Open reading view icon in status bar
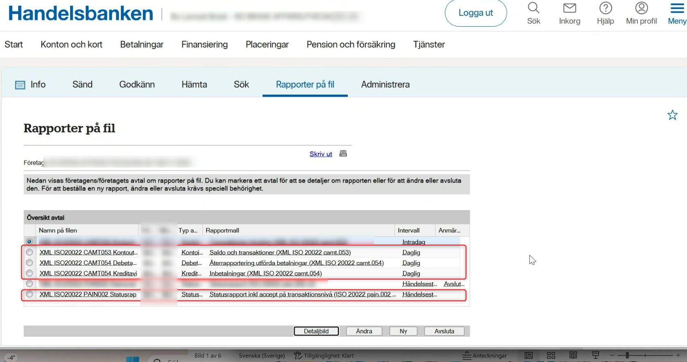Viewport: 687px width, 362px height. tap(573, 355)
